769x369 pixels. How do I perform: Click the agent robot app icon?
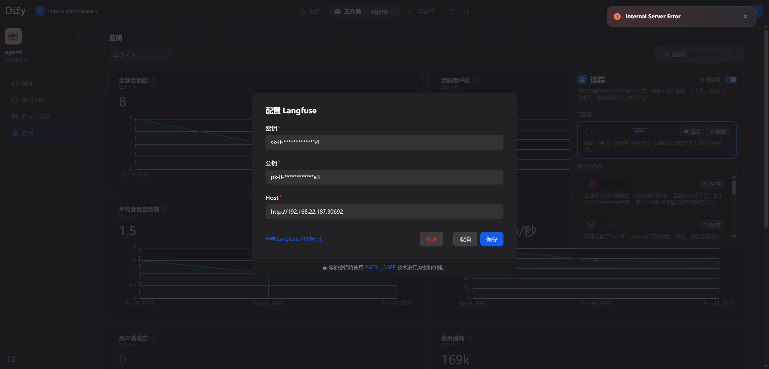[x=13, y=36]
